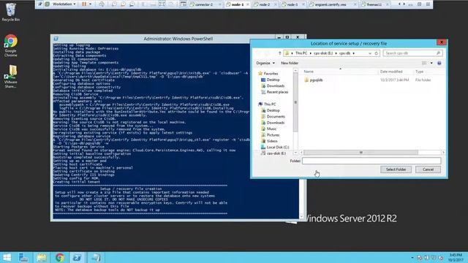Open the view options dropdown arrow
The height and width of the screenshot is (263, 468).
(431, 64)
